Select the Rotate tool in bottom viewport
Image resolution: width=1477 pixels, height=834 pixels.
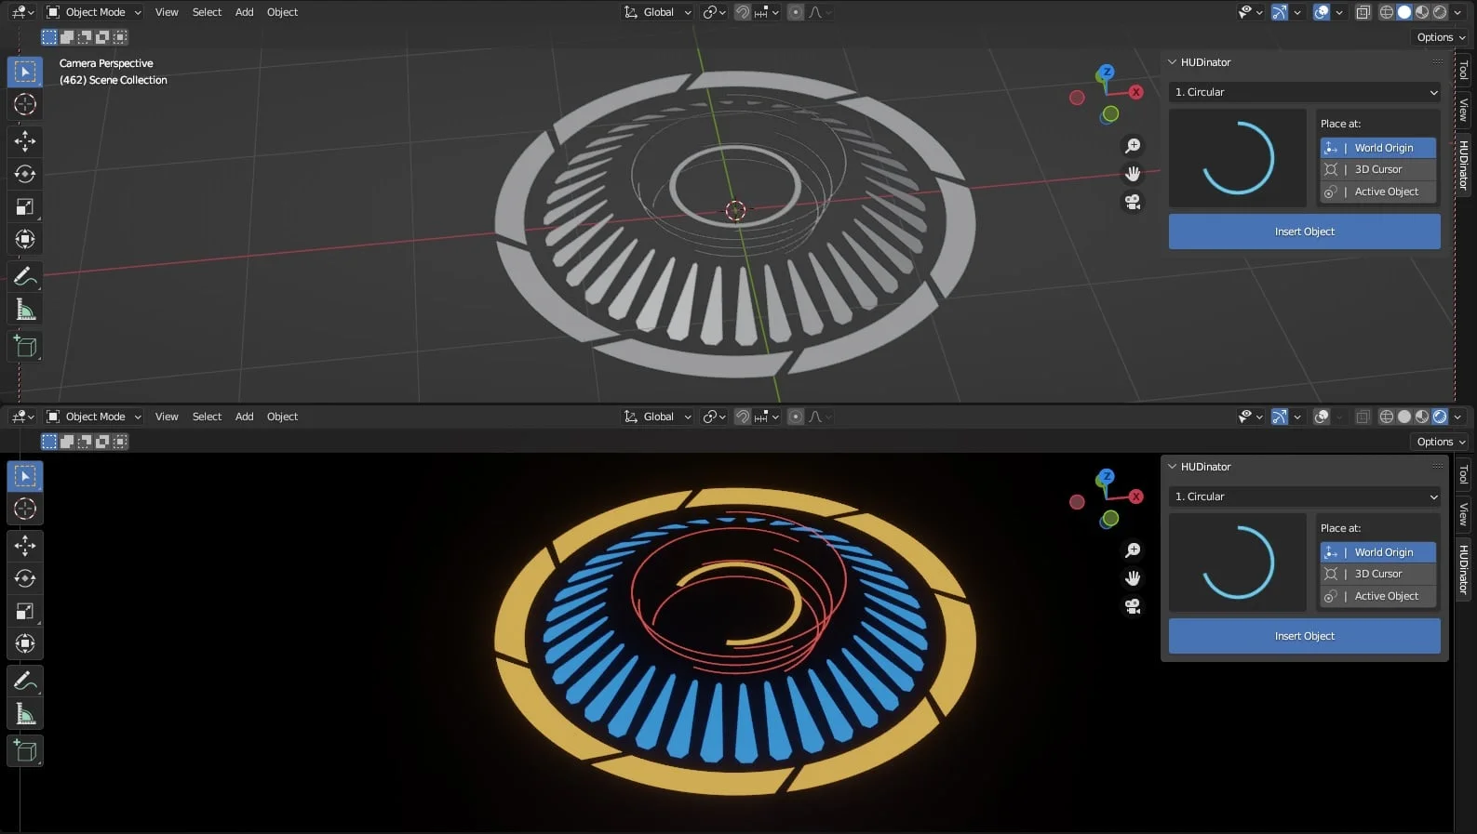point(25,578)
